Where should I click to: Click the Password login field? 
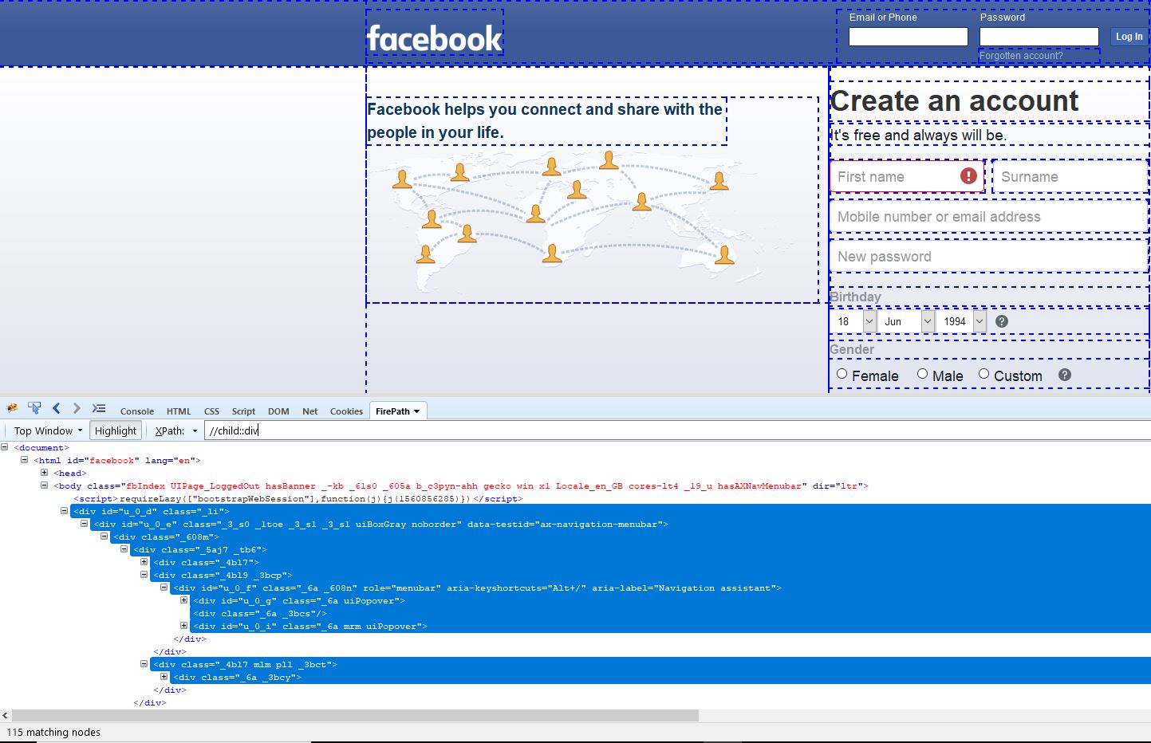1039,37
